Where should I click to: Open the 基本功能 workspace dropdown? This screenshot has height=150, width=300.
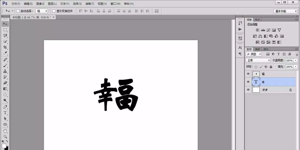pyautogui.click(x=285, y=11)
